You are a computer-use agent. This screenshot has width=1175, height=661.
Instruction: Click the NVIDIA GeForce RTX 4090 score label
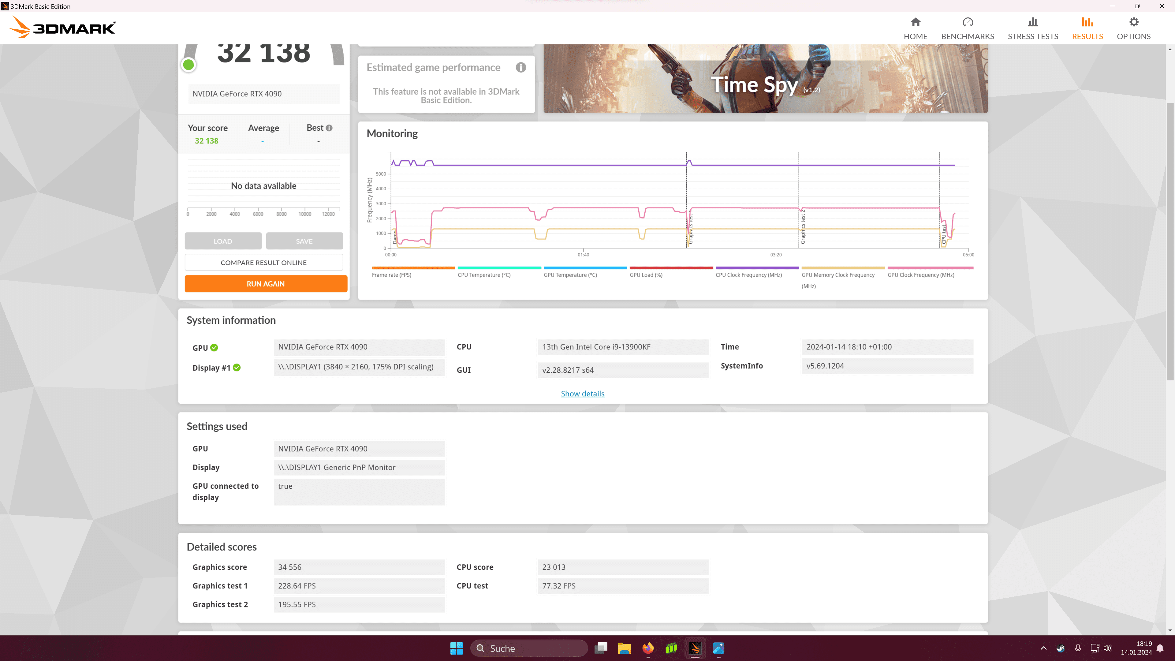click(264, 94)
